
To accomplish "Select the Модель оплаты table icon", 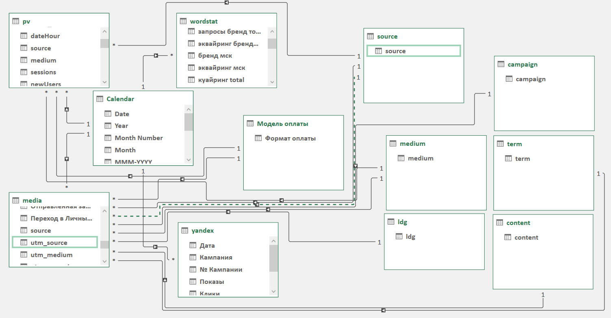I will (x=250, y=123).
